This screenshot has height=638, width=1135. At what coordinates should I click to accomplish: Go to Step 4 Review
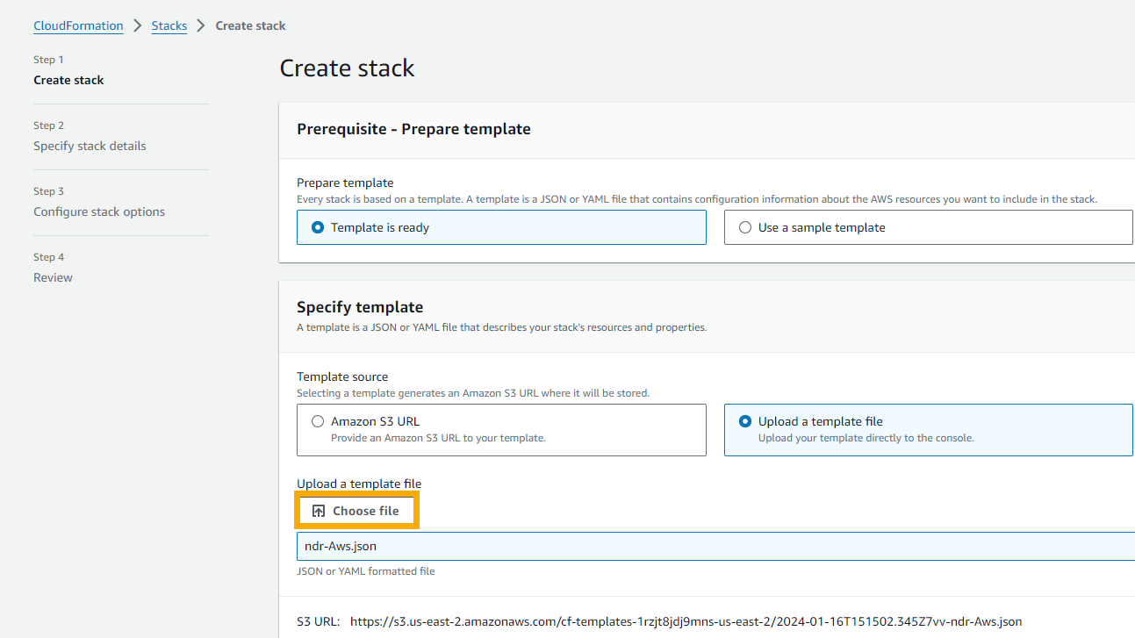(x=53, y=277)
